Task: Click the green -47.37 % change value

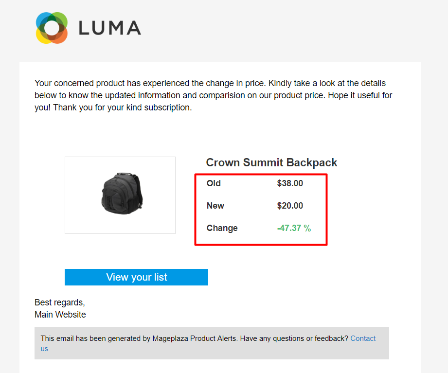Action: [x=294, y=228]
